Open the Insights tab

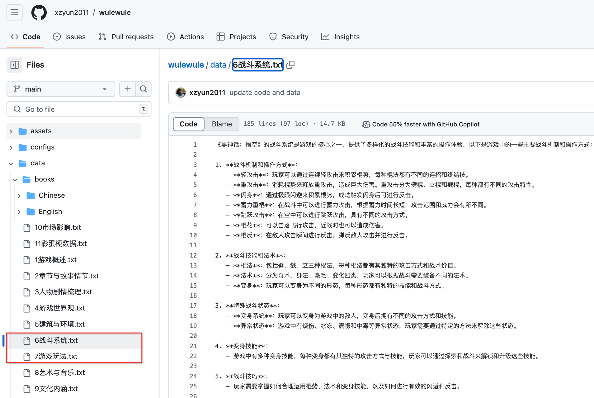(341, 37)
